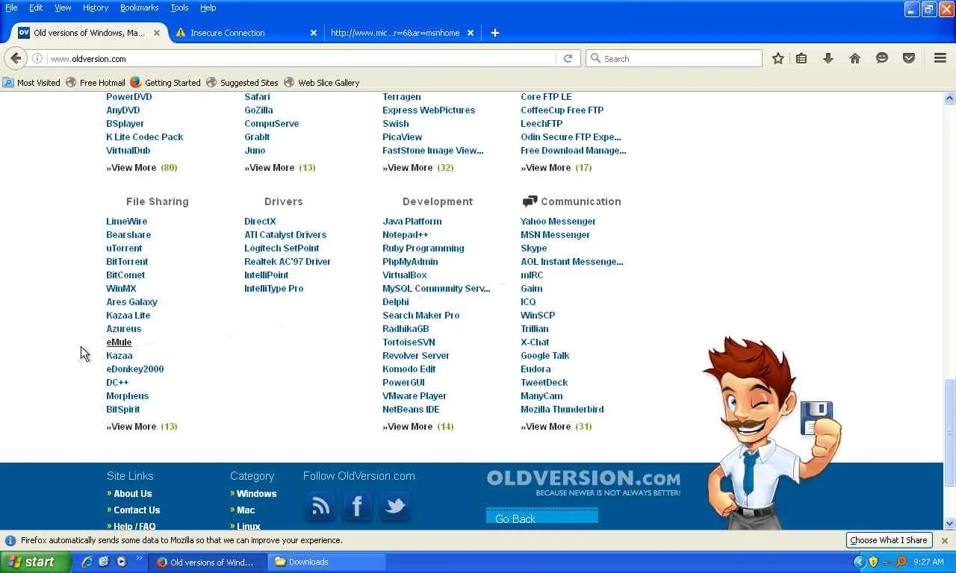View more Development programs (14)
The width and height of the screenshot is (956, 573).
tap(418, 427)
